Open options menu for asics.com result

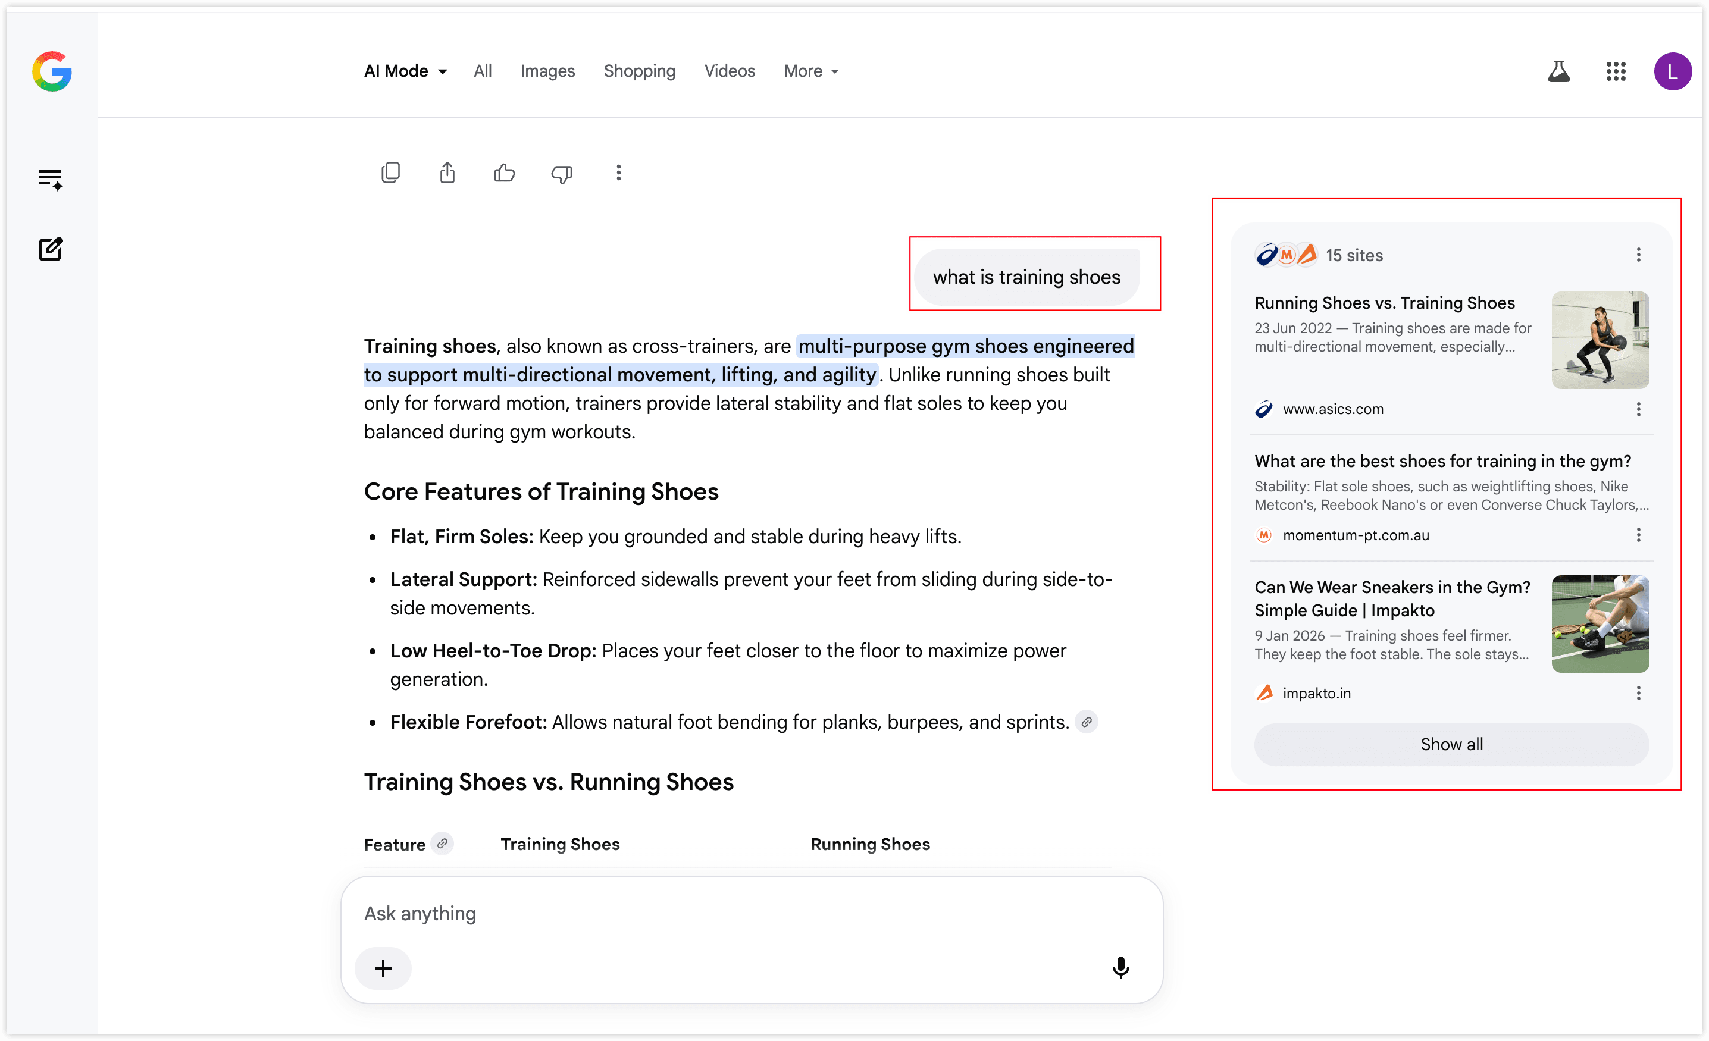(x=1638, y=409)
